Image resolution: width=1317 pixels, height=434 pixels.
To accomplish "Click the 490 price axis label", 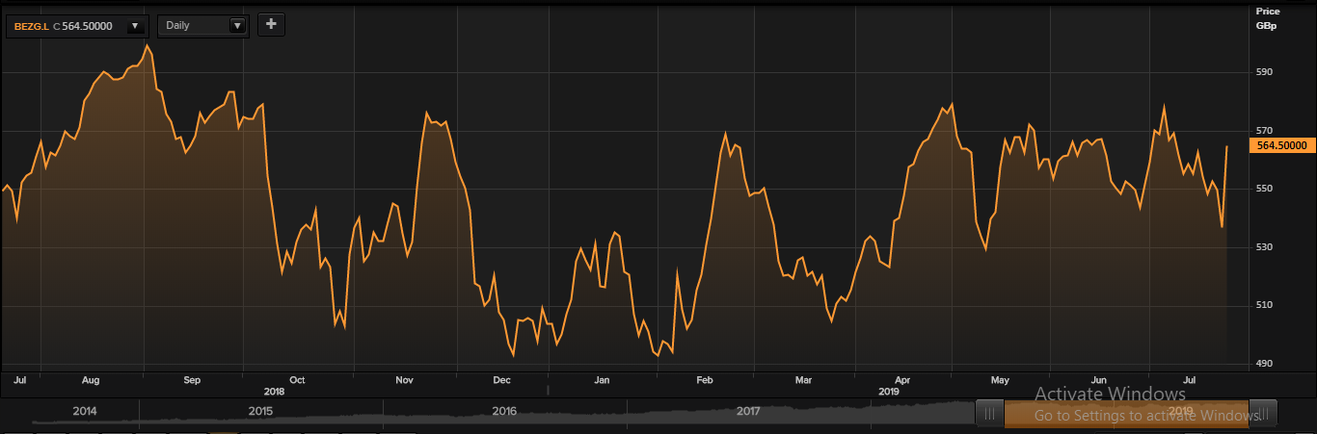I will (1264, 364).
